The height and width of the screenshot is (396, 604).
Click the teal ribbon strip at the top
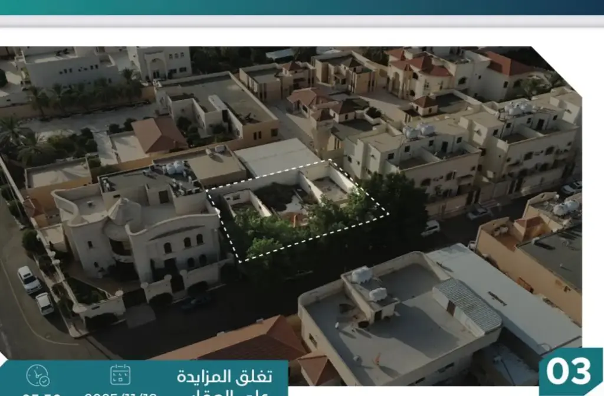tap(302, 7)
